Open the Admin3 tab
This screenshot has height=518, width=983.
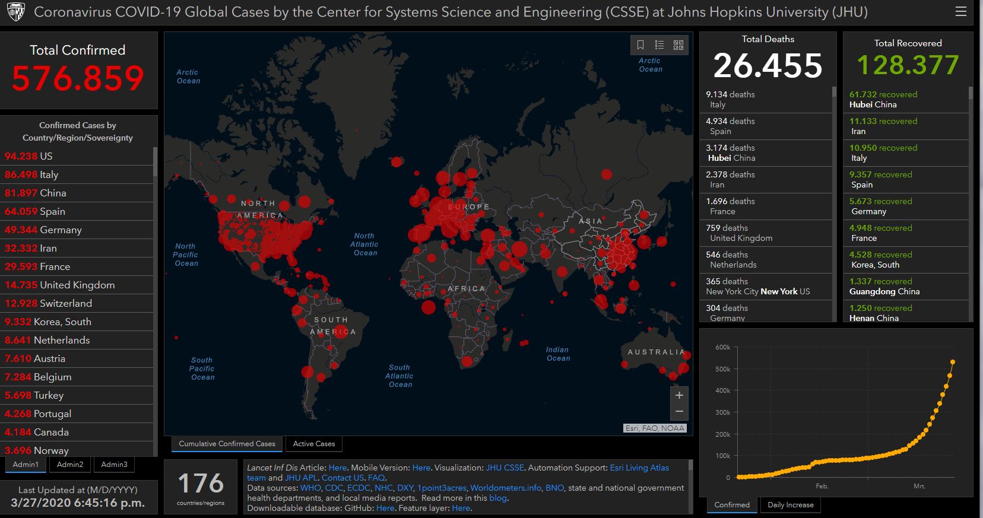(114, 465)
